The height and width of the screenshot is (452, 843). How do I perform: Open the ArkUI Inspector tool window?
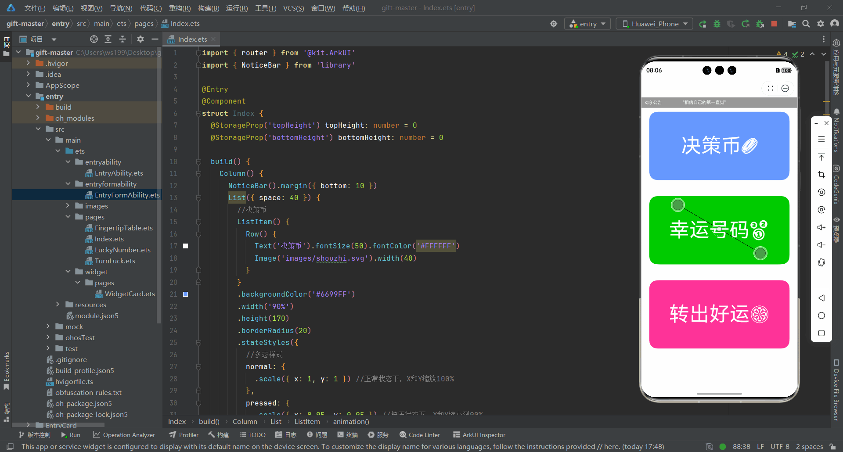pos(479,435)
